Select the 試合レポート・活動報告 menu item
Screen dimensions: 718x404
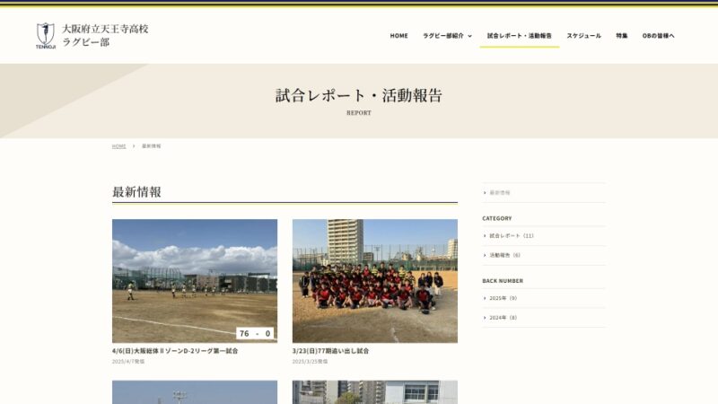(x=520, y=36)
